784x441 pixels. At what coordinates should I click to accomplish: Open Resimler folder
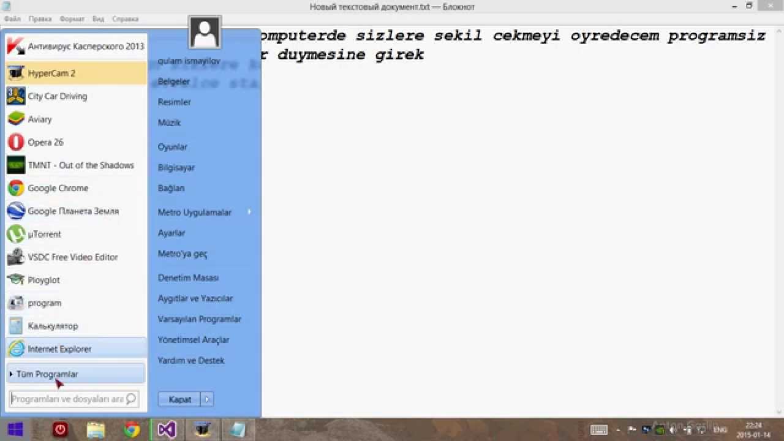[x=175, y=102]
